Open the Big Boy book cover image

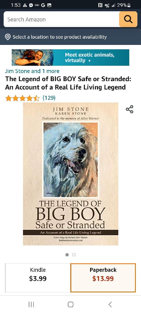tap(70, 174)
